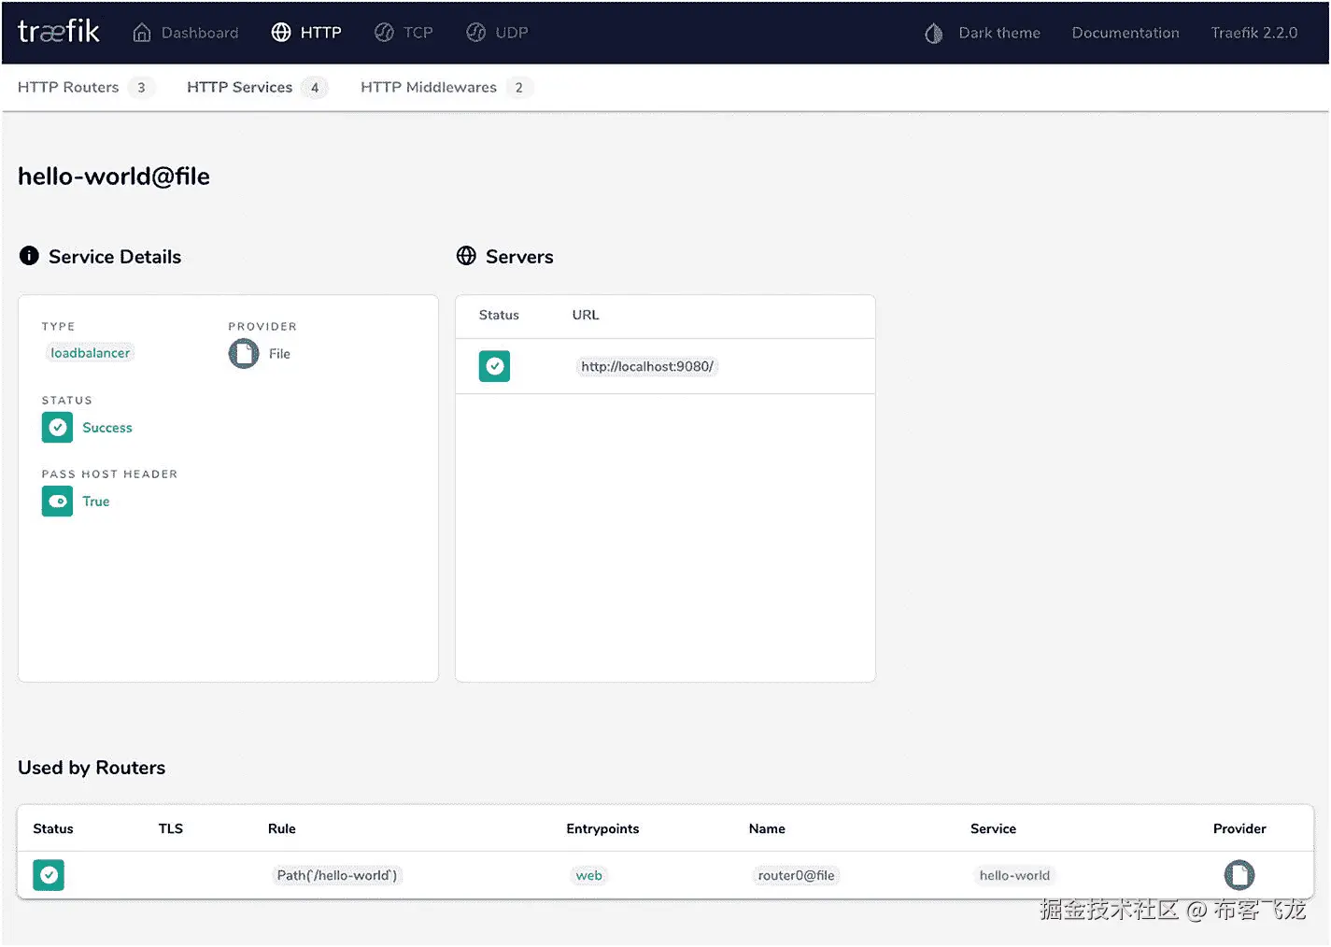Screen dimensions: 1331x947
Task: Click the Used by Routers heading
Action: click(x=92, y=768)
